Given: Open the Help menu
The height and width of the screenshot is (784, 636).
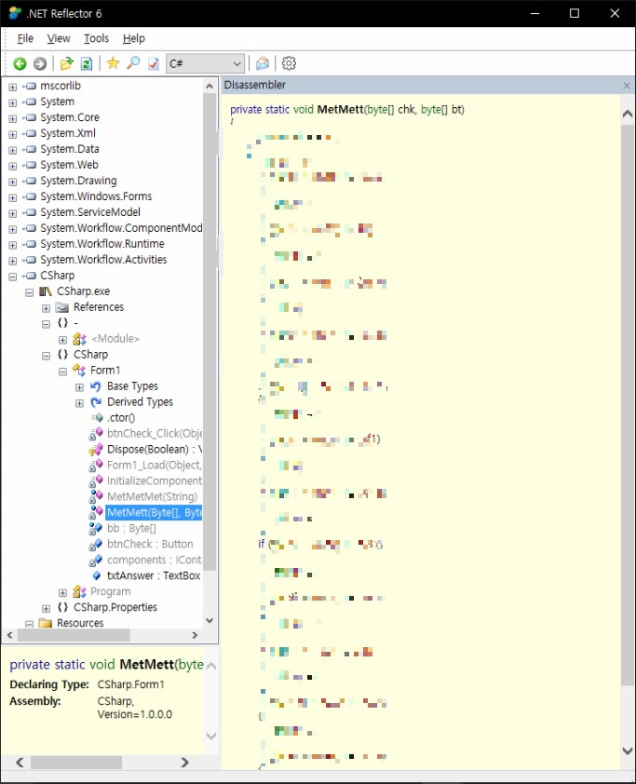Looking at the screenshot, I should coord(133,38).
